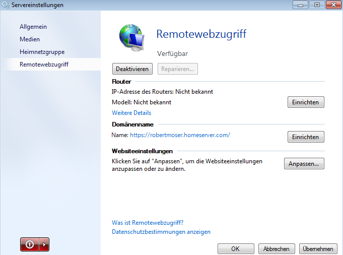The width and height of the screenshot is (343, 255).
Task: Open the robertmoser.homeserver.com link
Action: tap(180, 135)
